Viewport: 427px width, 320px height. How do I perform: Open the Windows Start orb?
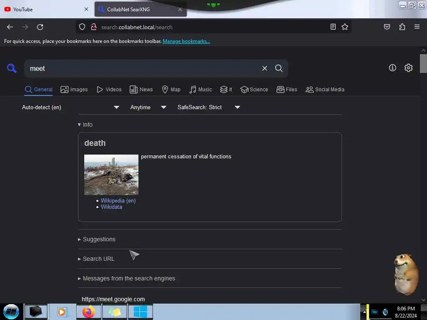(11, 312)
